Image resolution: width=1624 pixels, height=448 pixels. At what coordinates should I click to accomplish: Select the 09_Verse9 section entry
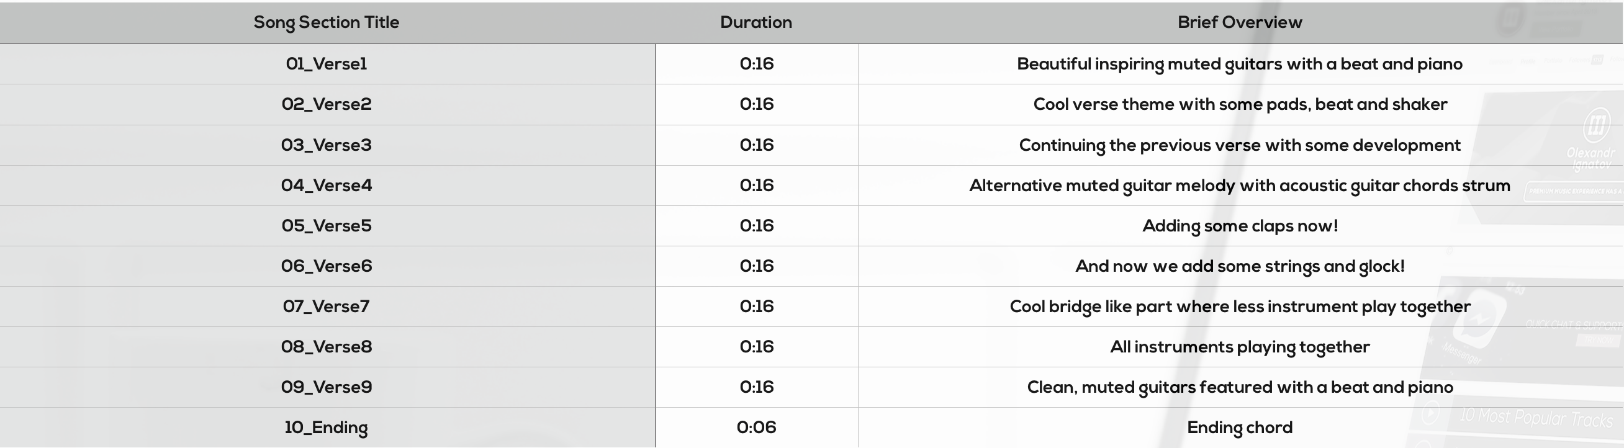coord(326,388)
